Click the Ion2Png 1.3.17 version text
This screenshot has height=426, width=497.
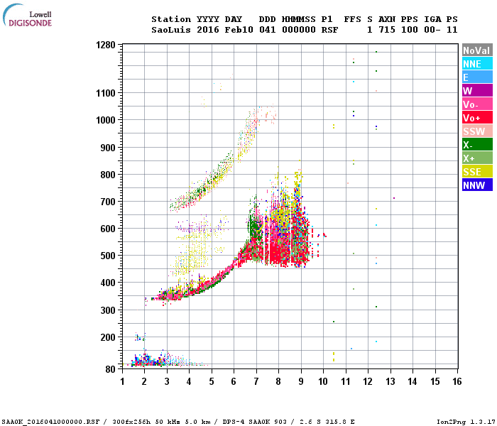click(x=466, y=422)
